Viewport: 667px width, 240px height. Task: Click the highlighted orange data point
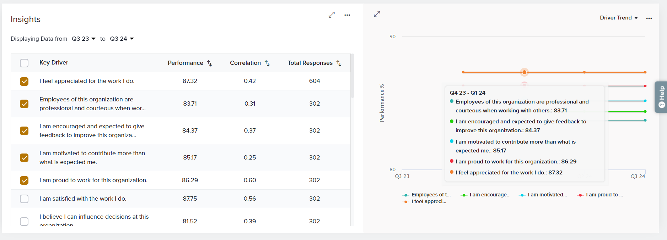[524, 72]
